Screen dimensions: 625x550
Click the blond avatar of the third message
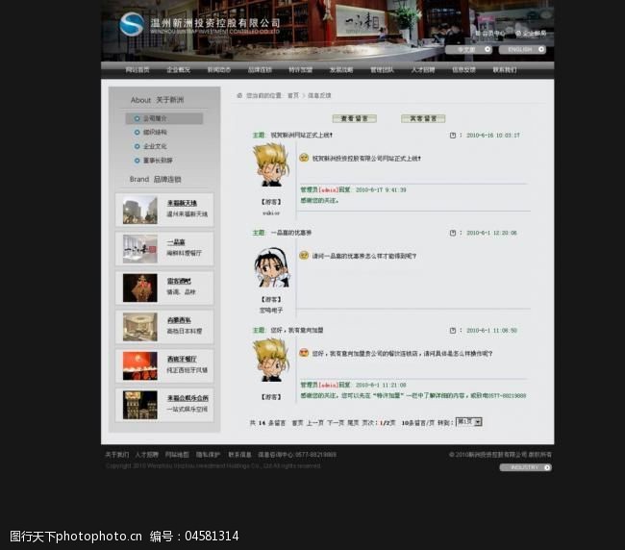(x=271, y=360)
